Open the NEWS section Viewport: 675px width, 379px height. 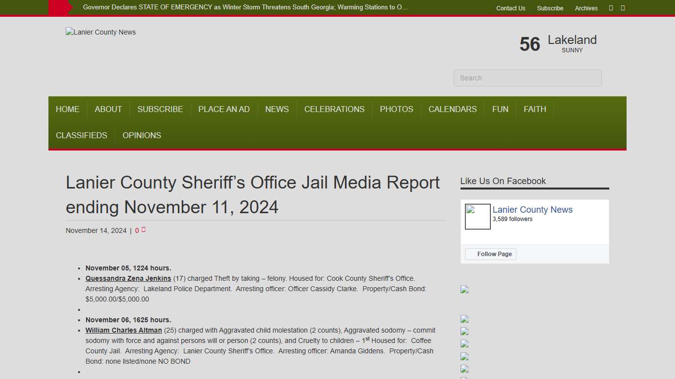277,109
